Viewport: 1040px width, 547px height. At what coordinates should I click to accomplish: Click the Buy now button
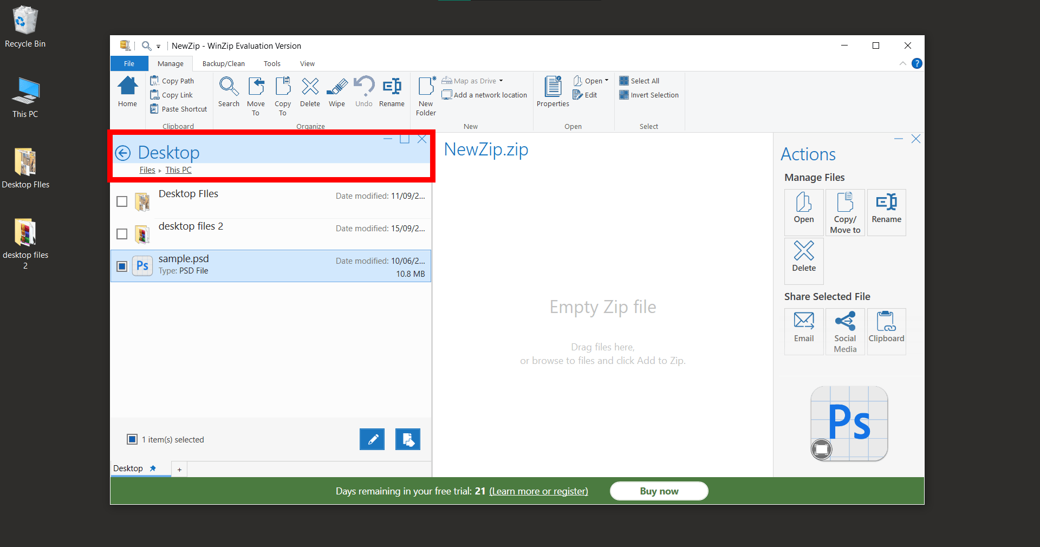(659, 491)
